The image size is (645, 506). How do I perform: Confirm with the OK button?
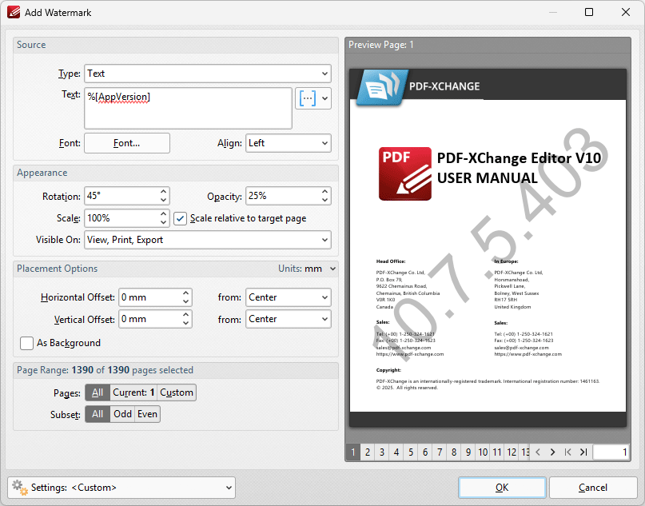(x=502, y=488)
